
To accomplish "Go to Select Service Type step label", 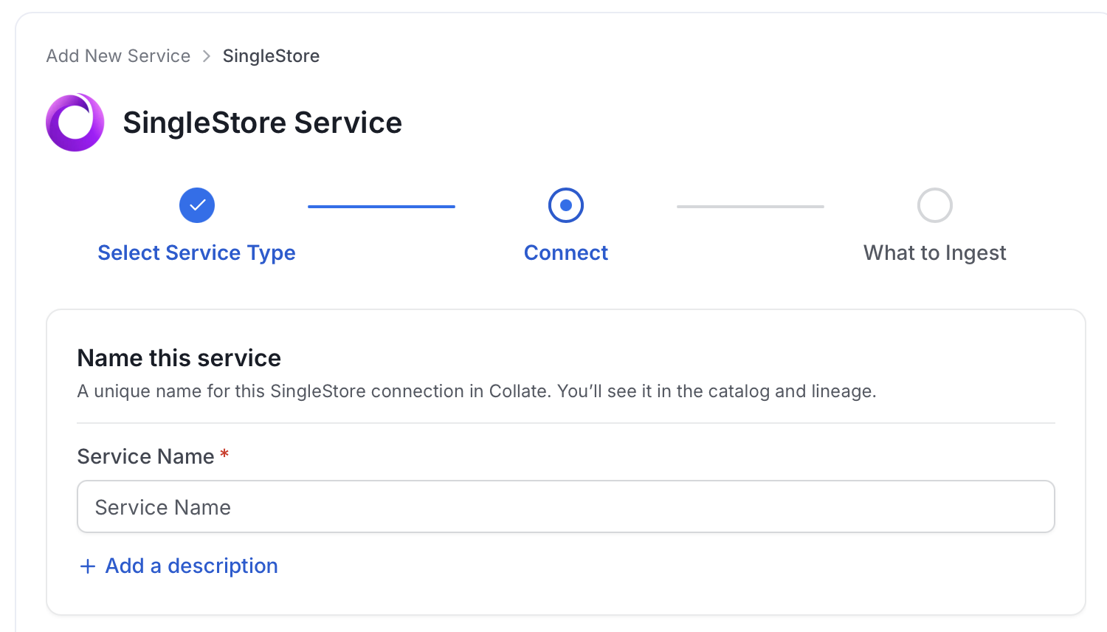I will tap(196, 253).
